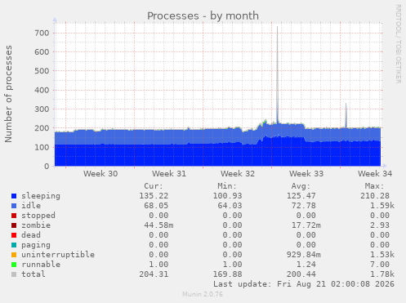Click sleeping minimum value 100.93

click(227, 196)
